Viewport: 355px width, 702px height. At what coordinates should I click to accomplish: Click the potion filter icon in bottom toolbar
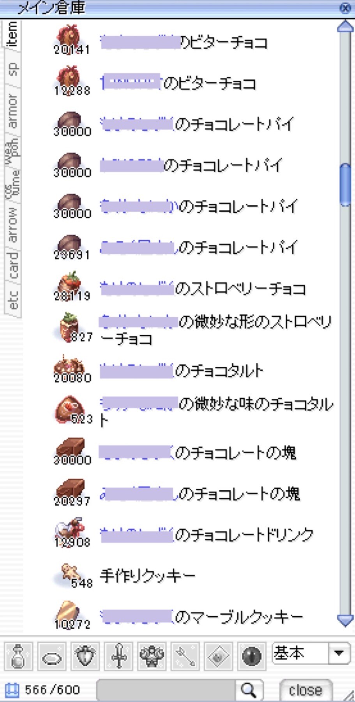(x=18, y=656)
